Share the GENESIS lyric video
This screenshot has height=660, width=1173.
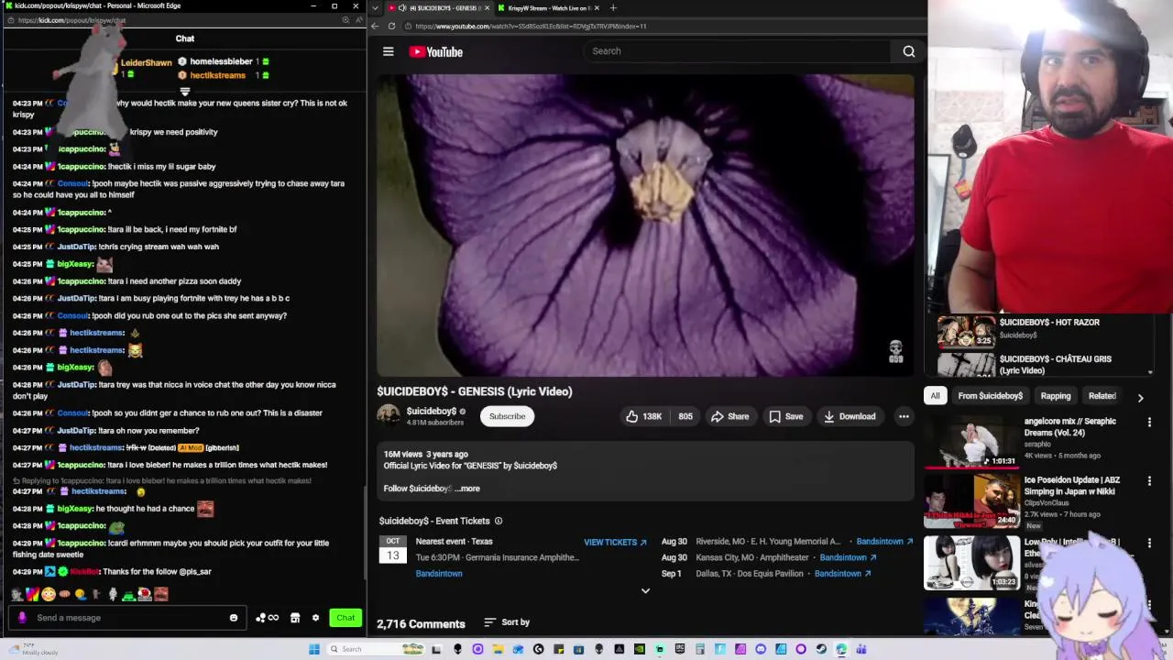click(x=729, y=416)
